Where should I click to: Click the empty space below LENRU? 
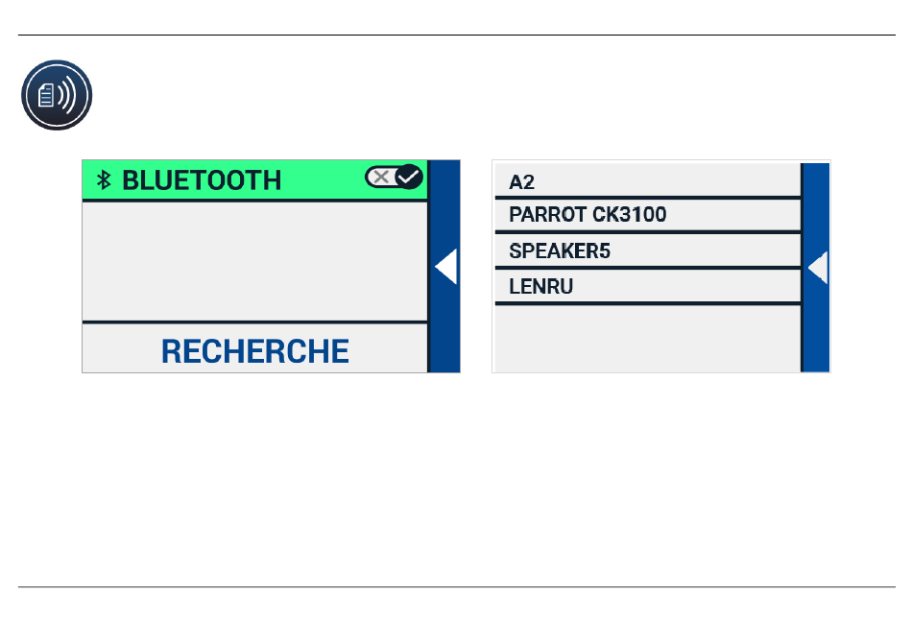pos(647,339)
